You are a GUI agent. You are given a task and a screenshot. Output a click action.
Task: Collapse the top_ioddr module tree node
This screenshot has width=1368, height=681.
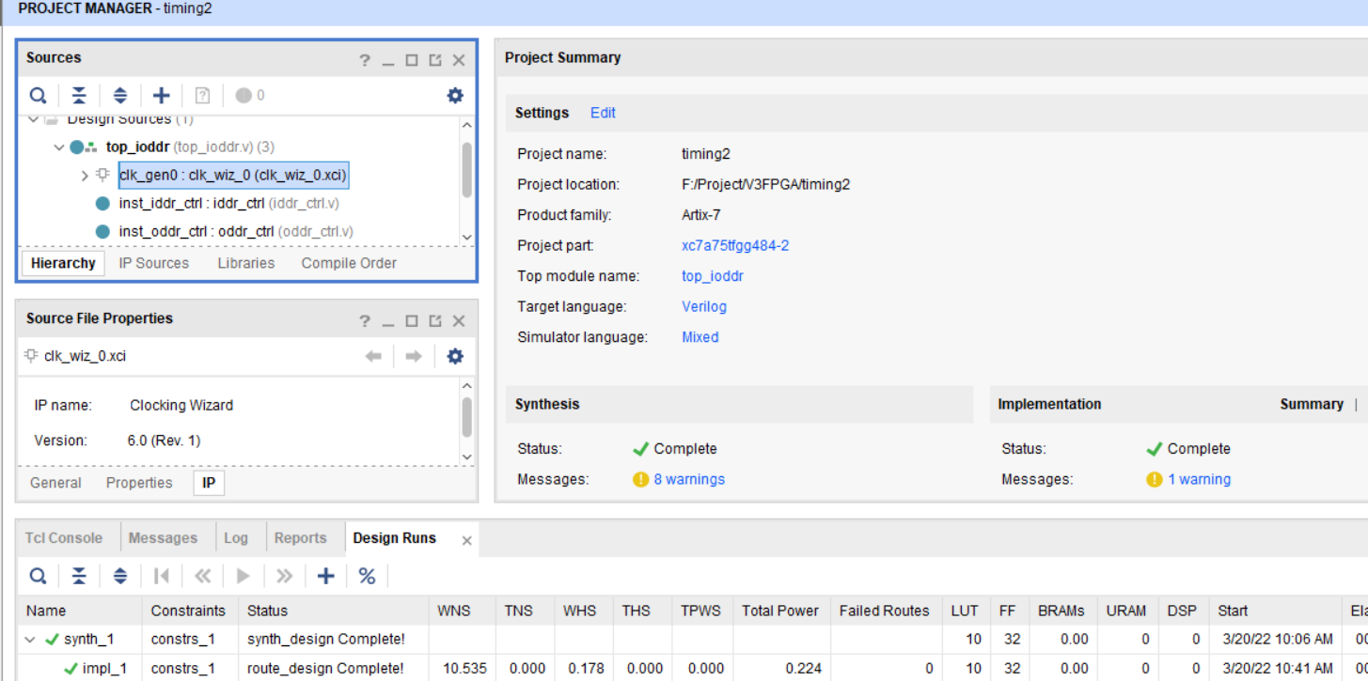tap(58, 147)
